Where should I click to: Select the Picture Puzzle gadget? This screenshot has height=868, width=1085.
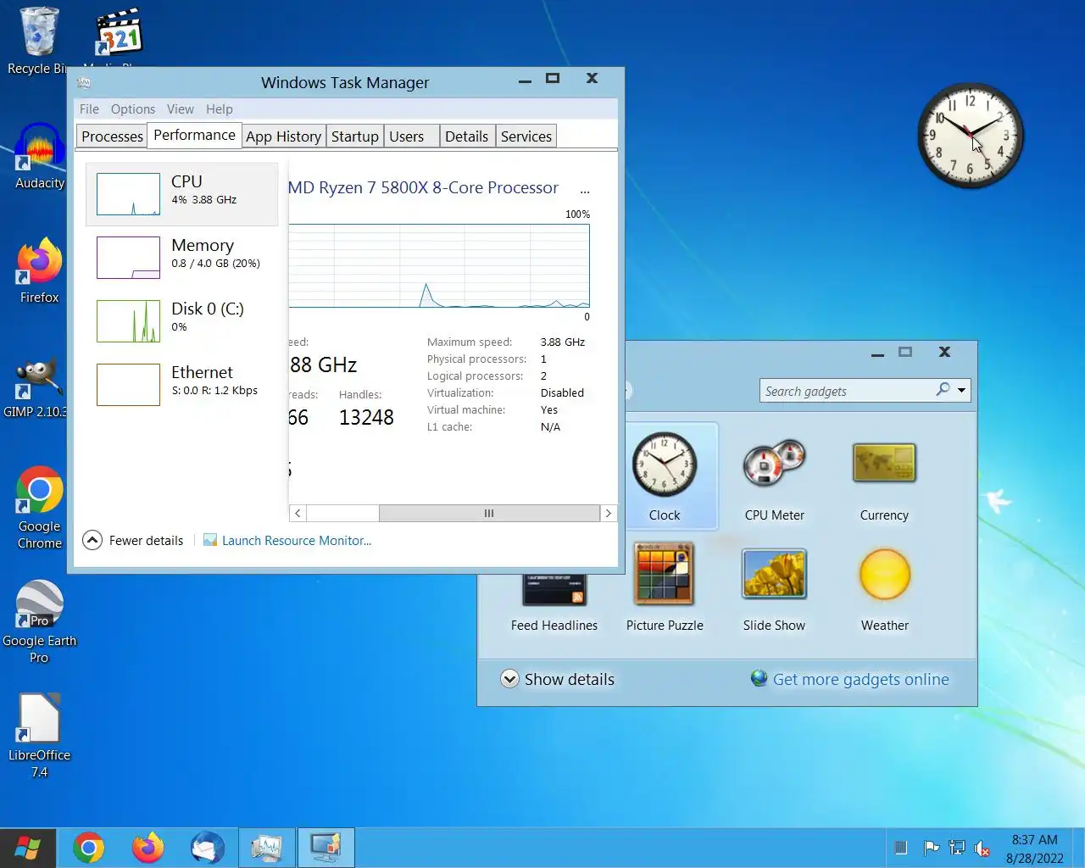[665, 588]
